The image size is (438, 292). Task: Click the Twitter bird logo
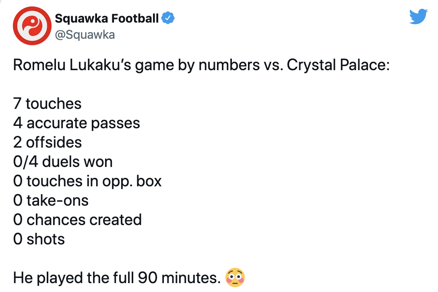tap(418, 17)
